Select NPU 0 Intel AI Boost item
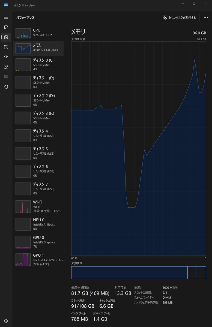Viewport: 212px width, 327px height. [38, 224]
